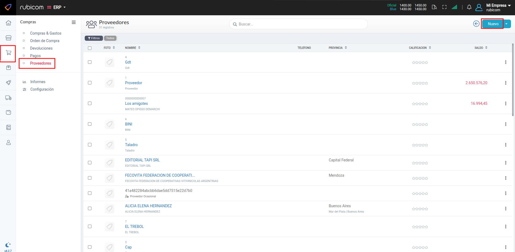Image resolution: width=515 pixels, height=252 pixels.
Task: Click the Buscar search field
Action: (x=299, y=24)
